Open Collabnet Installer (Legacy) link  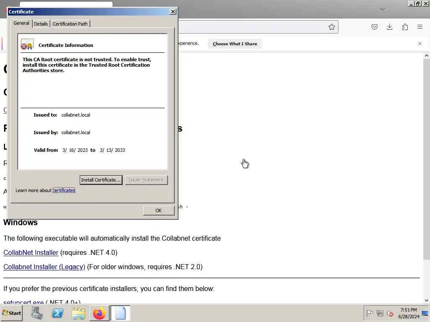(x=44, y=267)
